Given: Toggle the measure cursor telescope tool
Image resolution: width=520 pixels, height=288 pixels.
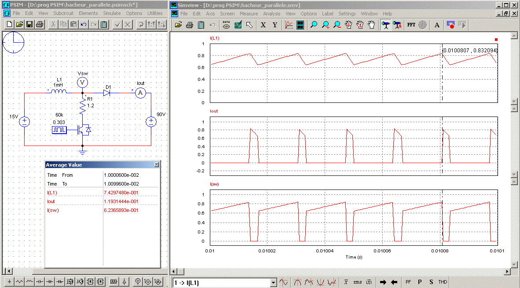Looking at the screenshot, I should click(x=385, y=25).
